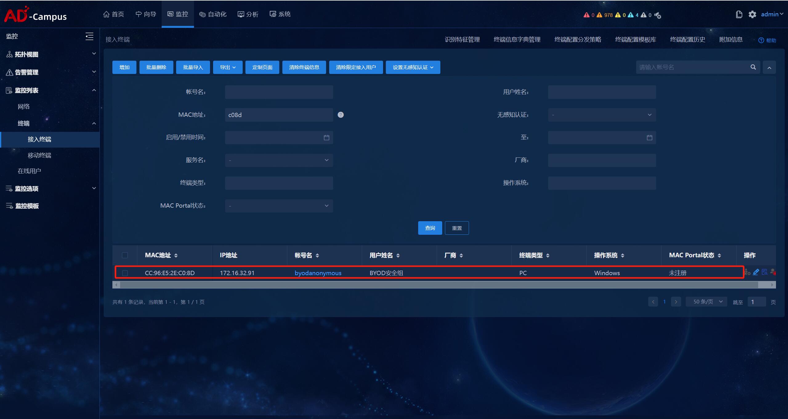Open the 50 条/页 page size selector
788x419 pixels.
pyautogui.click(x=706, y=302)
